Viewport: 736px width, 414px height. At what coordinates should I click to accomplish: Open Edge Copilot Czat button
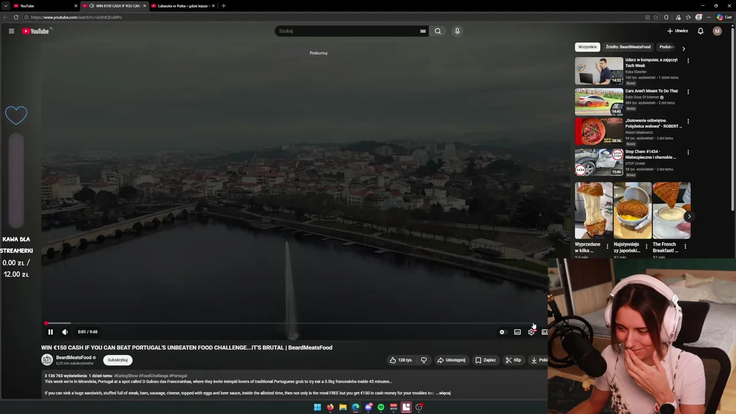point(724,17)
